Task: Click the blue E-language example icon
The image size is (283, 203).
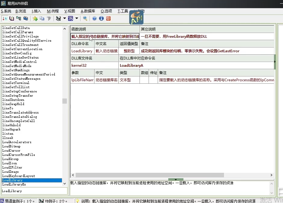Action: point(71,18)
